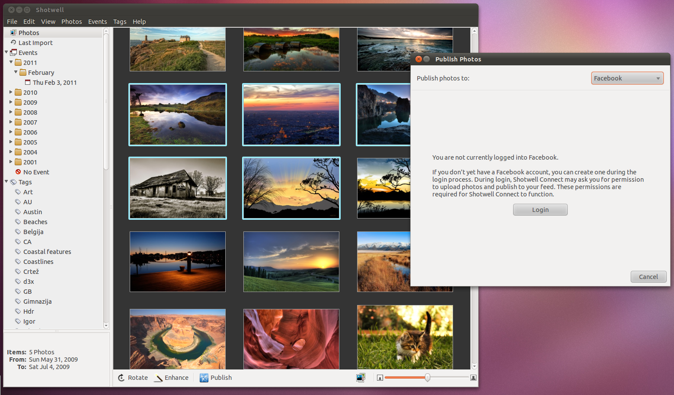Select the green hills sunset photo
This screenshot has width=674, height=395.
[x=291, y=262]
